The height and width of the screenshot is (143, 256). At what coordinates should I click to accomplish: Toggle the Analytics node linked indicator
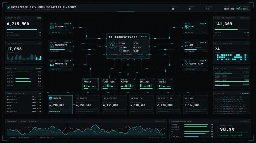coord(71,61)
